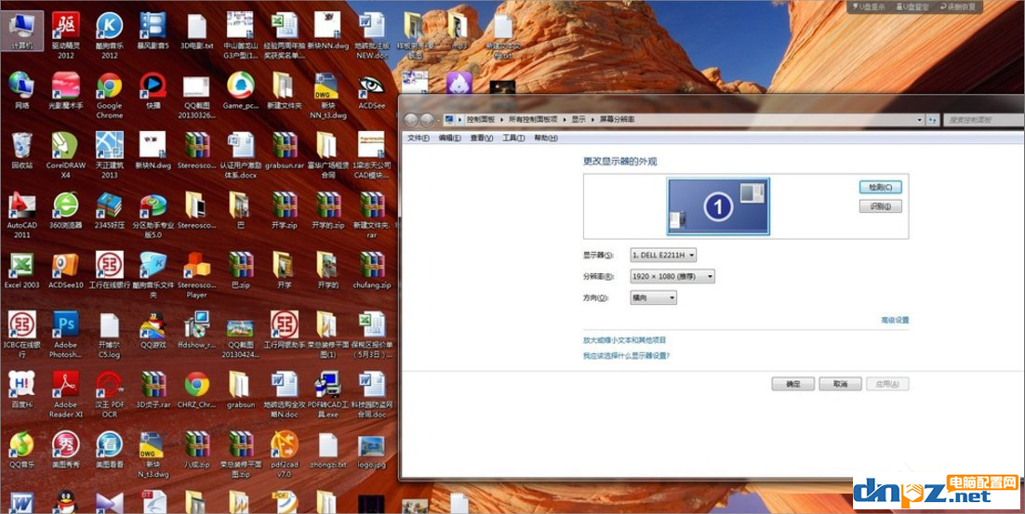Launch 美图秀秀 from the desktop
Viewport: 1025px width, 514px height.
click(66, 449)
